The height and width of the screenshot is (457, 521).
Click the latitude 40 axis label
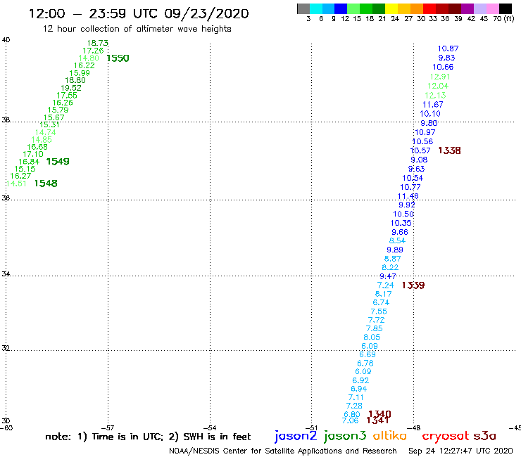click(6, 40)
